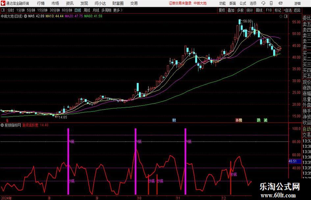311x200 pixels.
Task: Click the 56.00 high price label
Action: [x=247, y=21]
